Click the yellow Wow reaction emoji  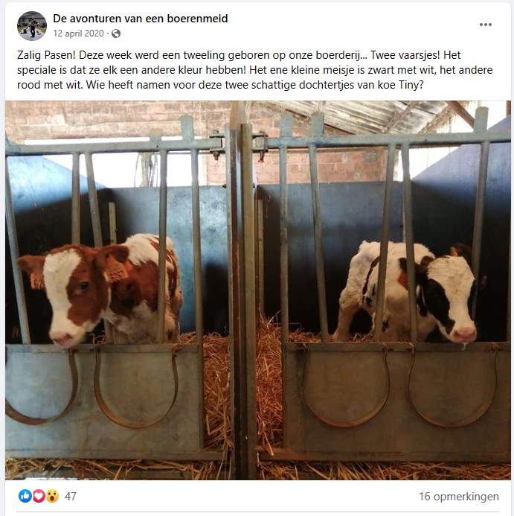(x=52, y=496)
